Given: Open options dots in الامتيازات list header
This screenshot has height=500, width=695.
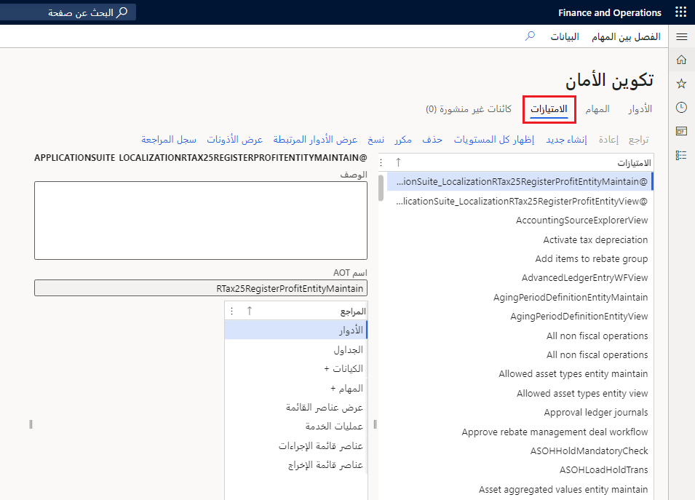Looking at the screenshot, I should tap(381, 163).
